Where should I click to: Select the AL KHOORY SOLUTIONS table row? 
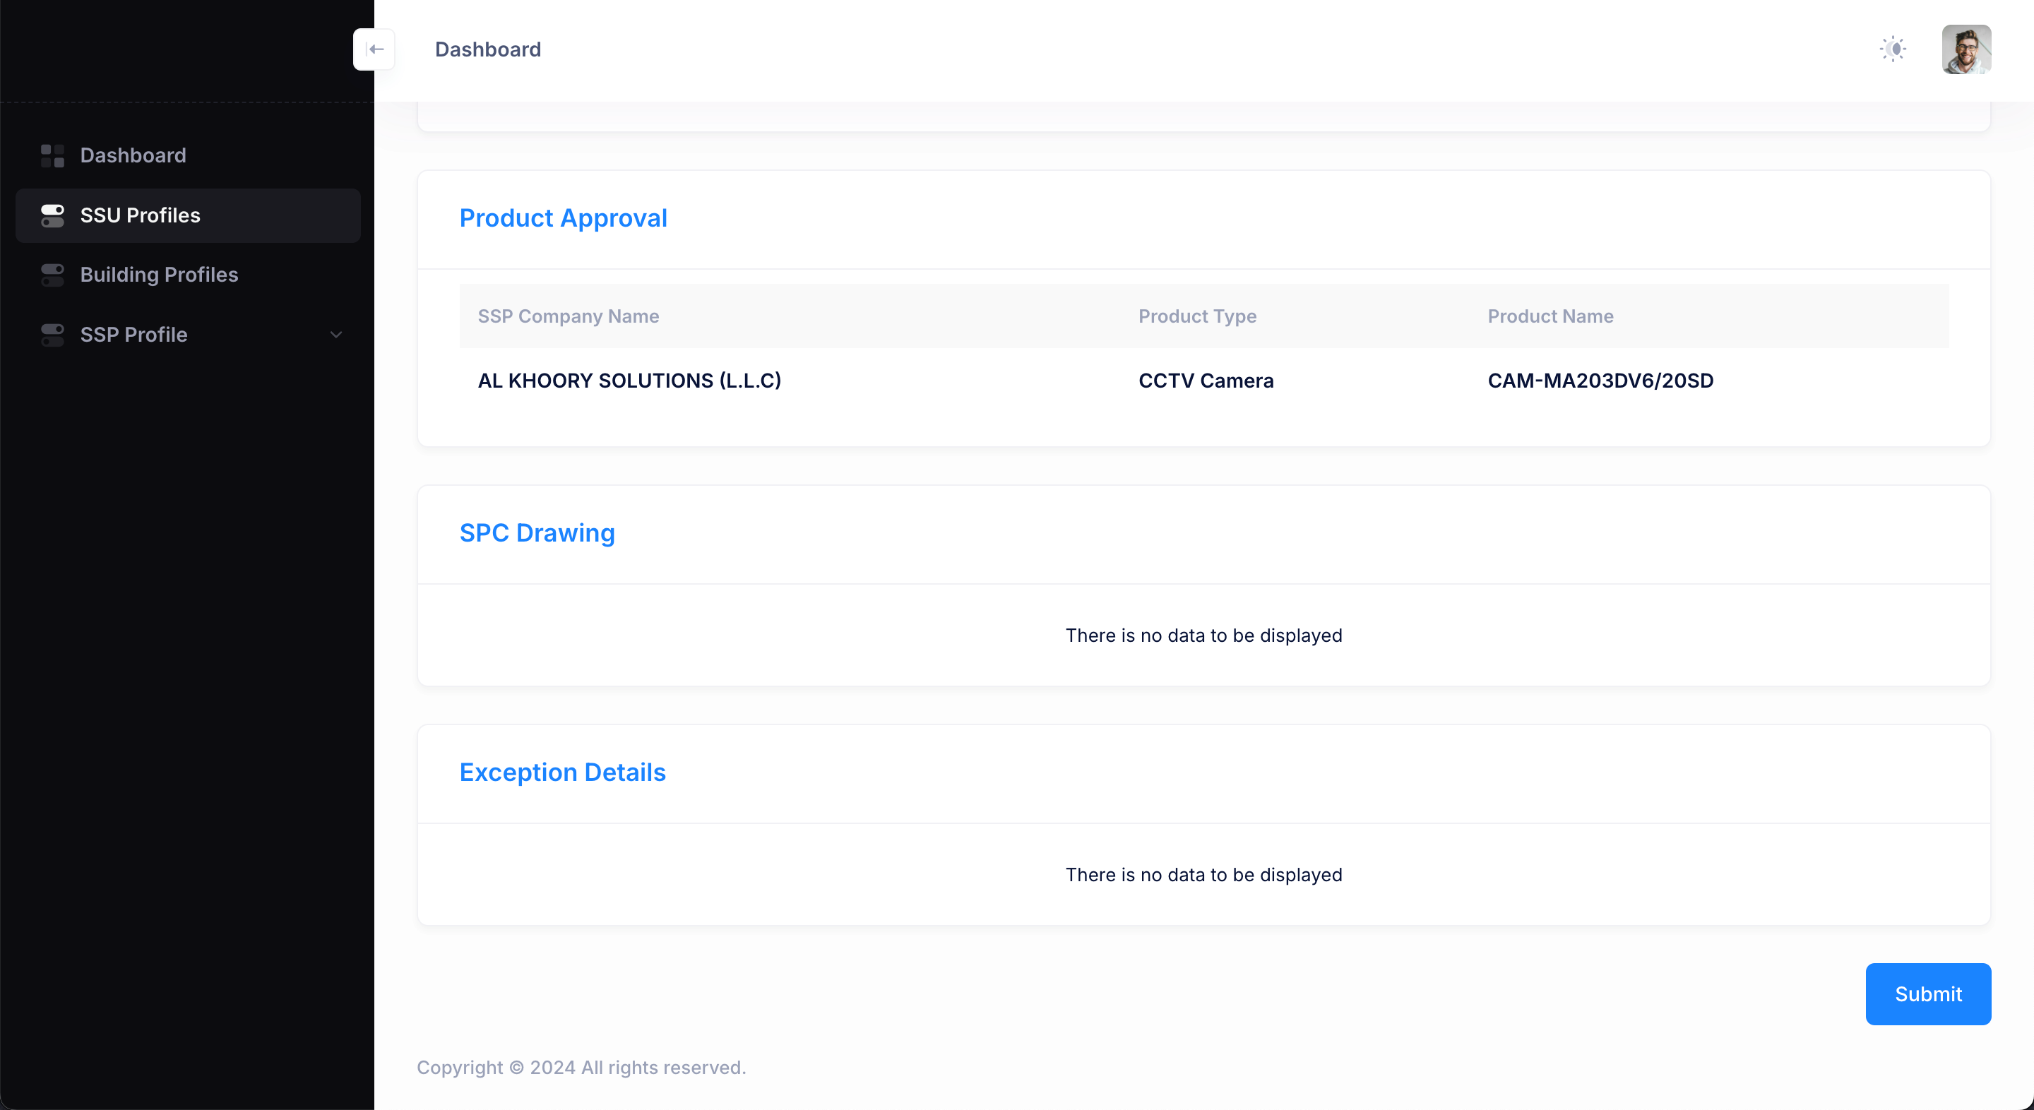pos(629,381)
